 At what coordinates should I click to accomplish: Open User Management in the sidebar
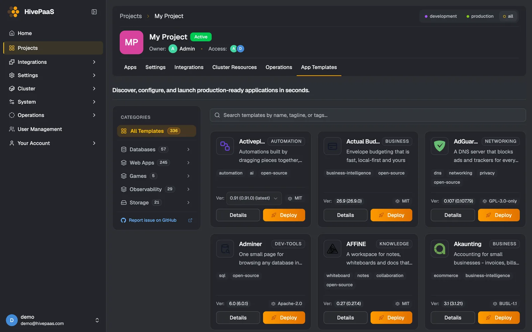point(53,129)
